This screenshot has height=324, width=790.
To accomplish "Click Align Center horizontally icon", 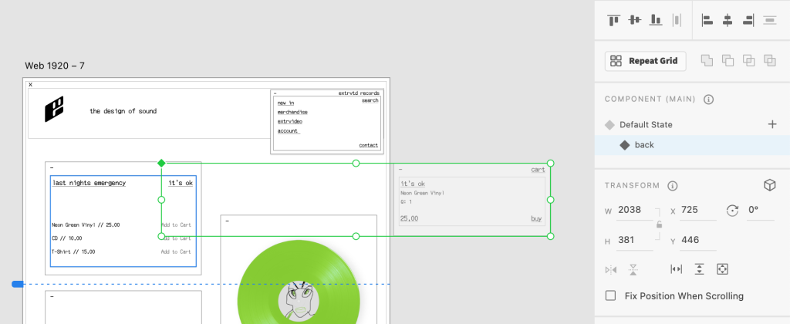I will [x=727, y=20].
